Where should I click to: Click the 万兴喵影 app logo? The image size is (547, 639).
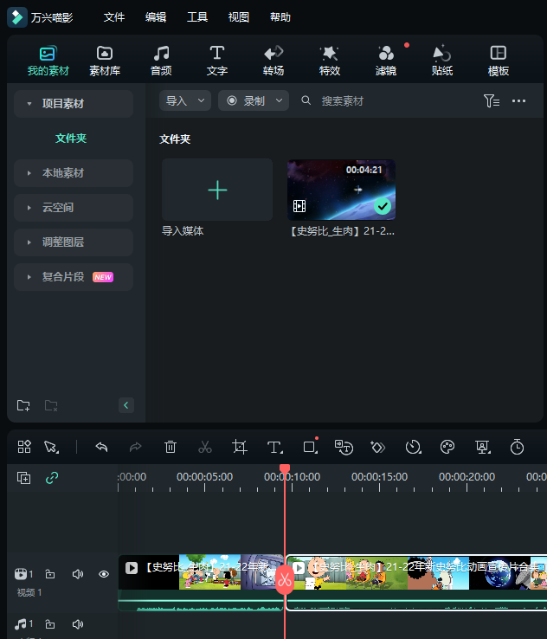(x=17, y=17)
